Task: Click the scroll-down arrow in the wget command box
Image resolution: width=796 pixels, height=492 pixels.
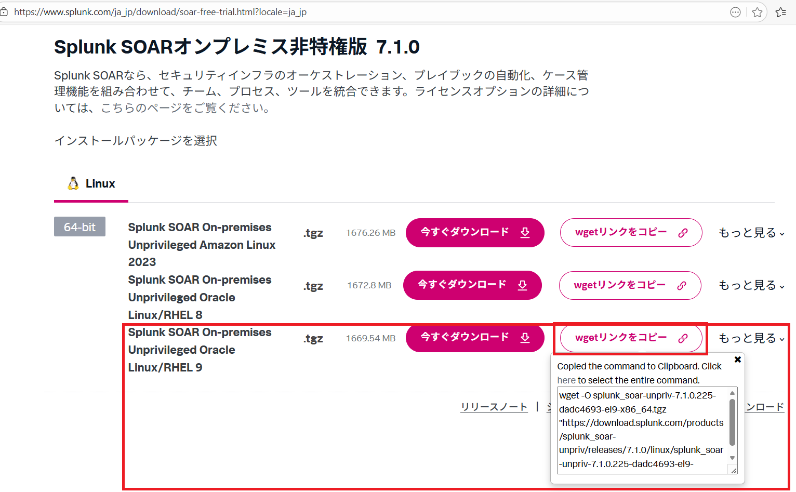Action: (x=732, y=458)
